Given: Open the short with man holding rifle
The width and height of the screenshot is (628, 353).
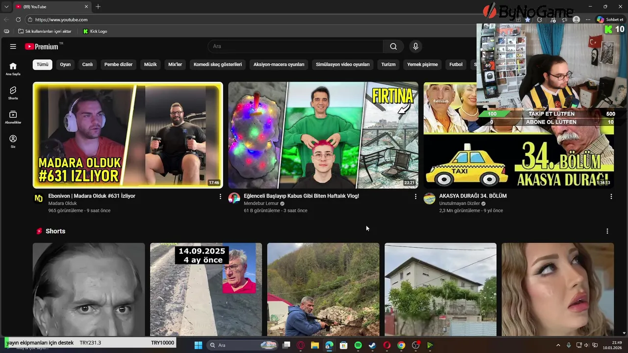Looking at the screenshot, I should pyautogui.click(x=323, y=289).
